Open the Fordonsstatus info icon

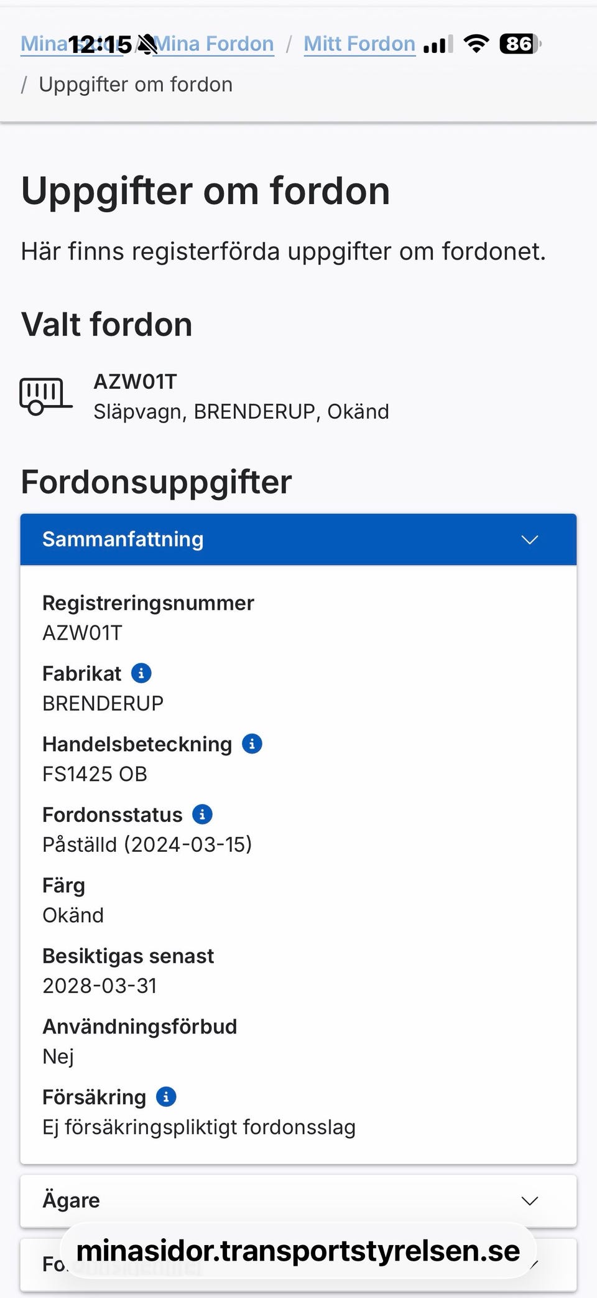click(x=202, y=815)
